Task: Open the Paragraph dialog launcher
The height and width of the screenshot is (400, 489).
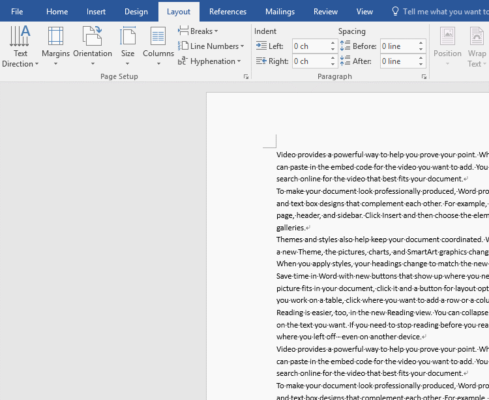Action: pyautogui.click(x=424, y=77)
